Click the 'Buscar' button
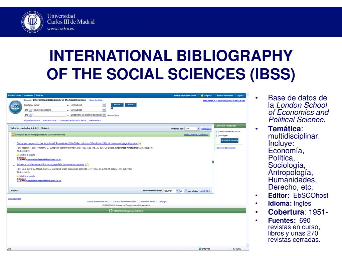 pyautogui.click(x=117, y=105)
